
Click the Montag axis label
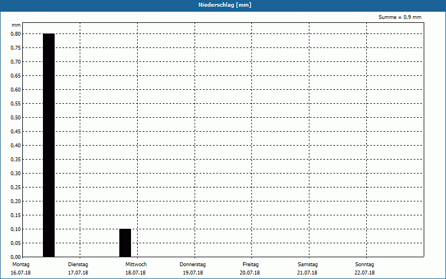(x=21, y=264)
